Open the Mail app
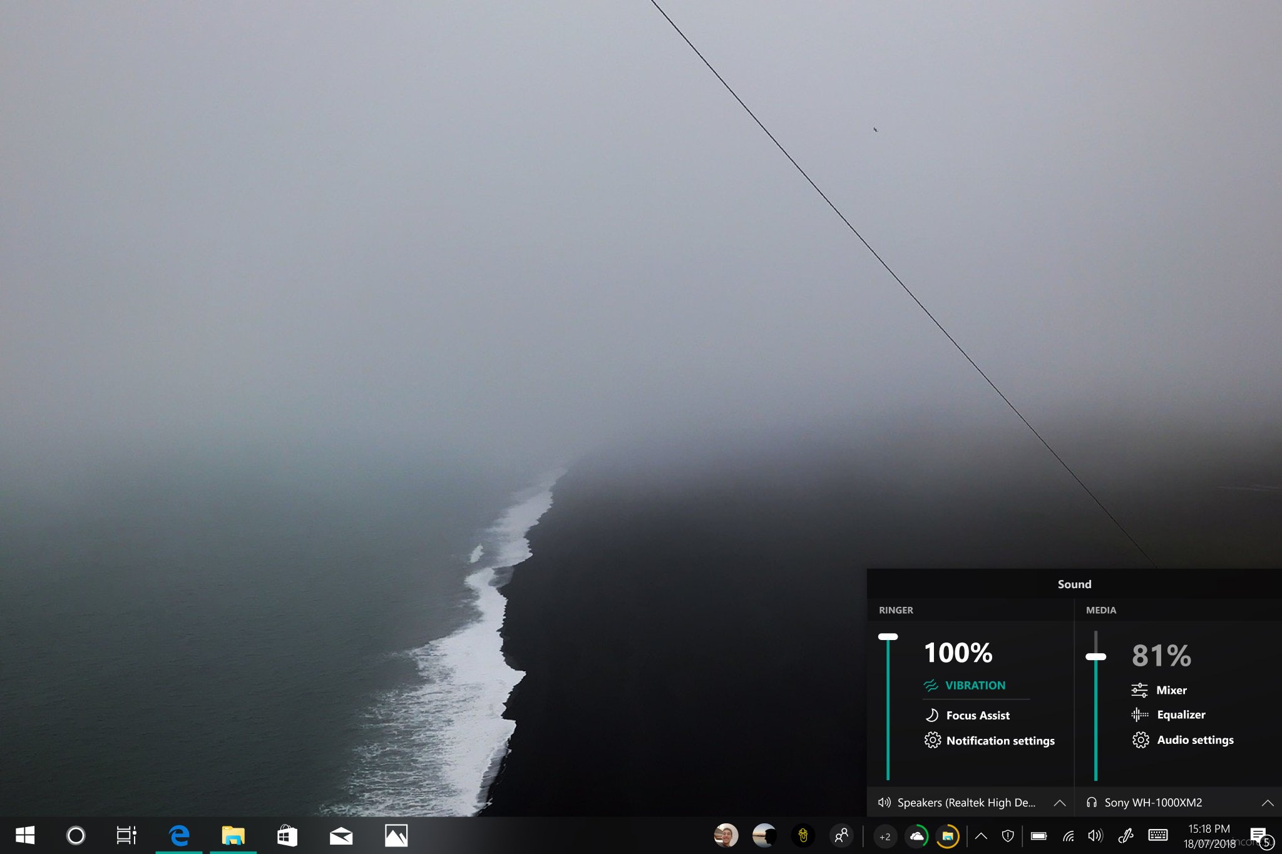This screenshot has width=1282, height=854. pyautogui.click(x=341, y=836)
